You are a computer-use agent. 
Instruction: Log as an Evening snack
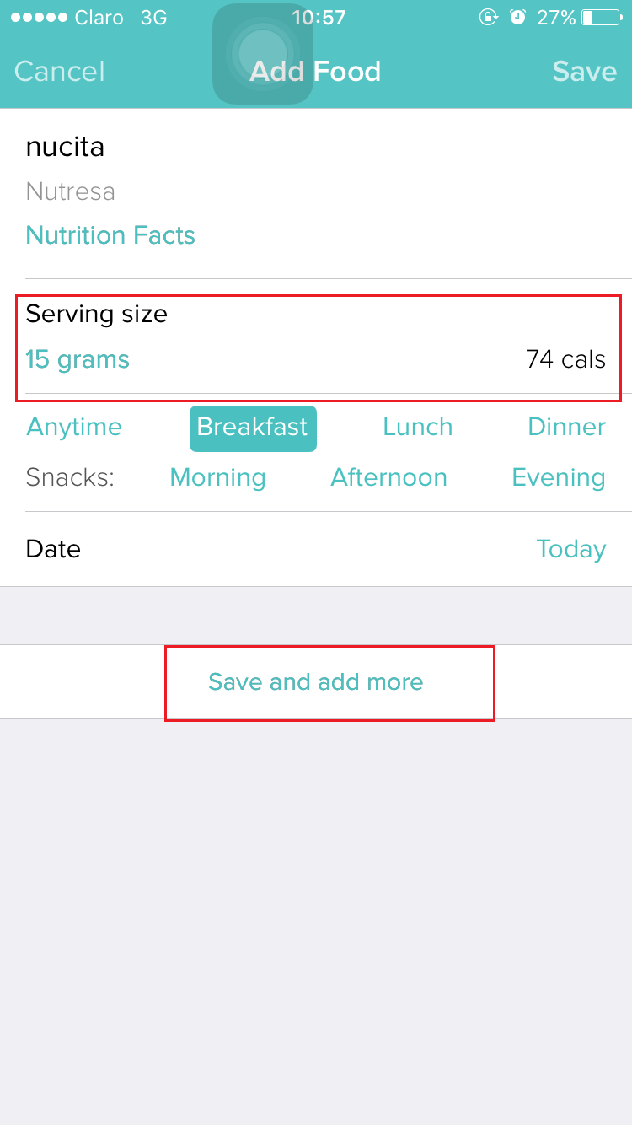[x=558, y=478]
